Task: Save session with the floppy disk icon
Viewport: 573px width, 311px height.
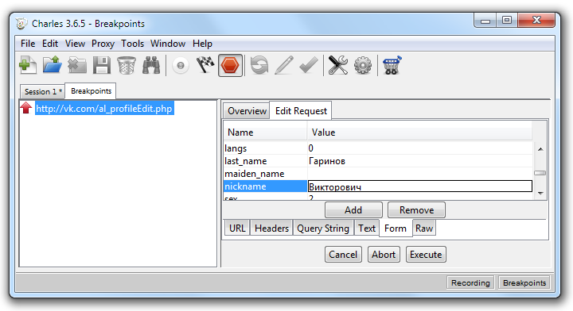Action: (x=102, y=66)
